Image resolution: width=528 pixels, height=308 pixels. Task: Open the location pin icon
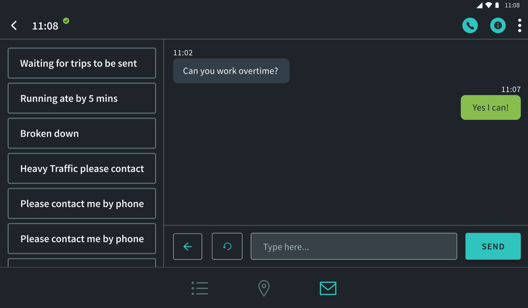[264, 288]
